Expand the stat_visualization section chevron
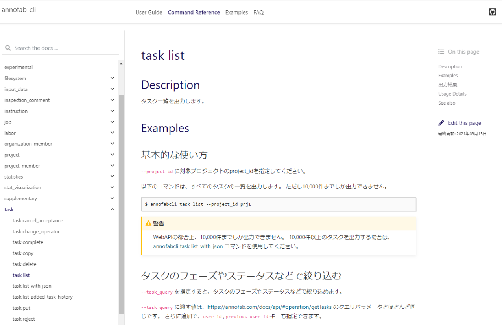 [x=113, y=187]
